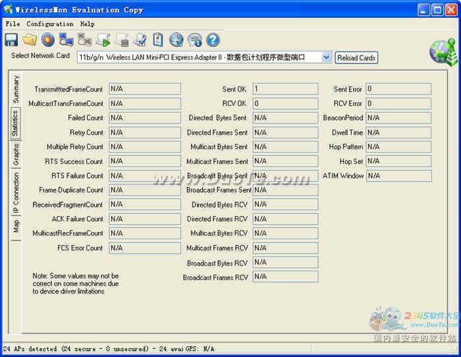Viewport: 461px width, 357px height.
Task: Click the clipboard checklist toolbar icon
Action: 158,40
